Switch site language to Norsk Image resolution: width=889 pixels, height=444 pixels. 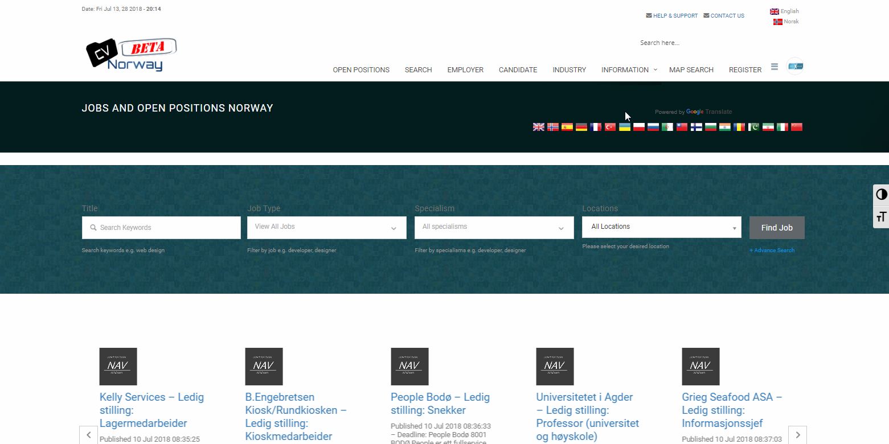[x=786, y=22]
